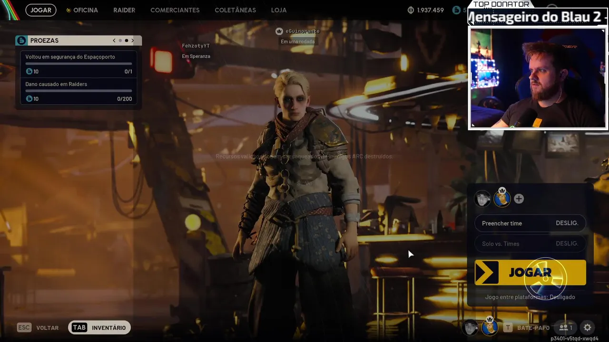Image resolution: width=609 pixels, height=342 pixels.
Task: Click the crowned avatar in the bottom bar
Action: [x=490, y=327]
